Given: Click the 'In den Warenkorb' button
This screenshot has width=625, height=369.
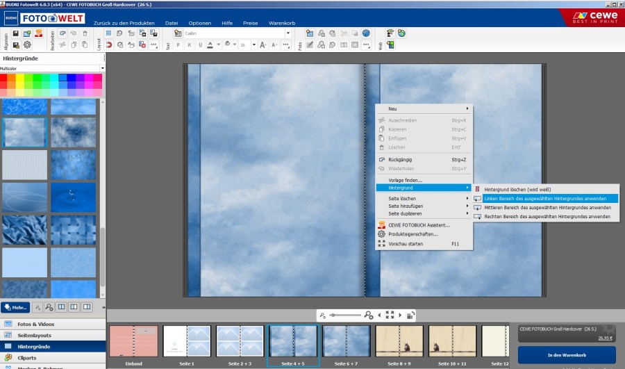Looking at the screenshot, I should pyautogui.click(x=567, y=355).
